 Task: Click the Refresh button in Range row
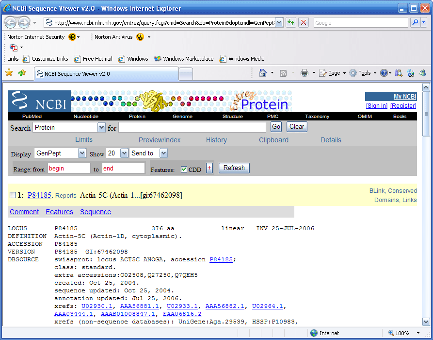234,168
